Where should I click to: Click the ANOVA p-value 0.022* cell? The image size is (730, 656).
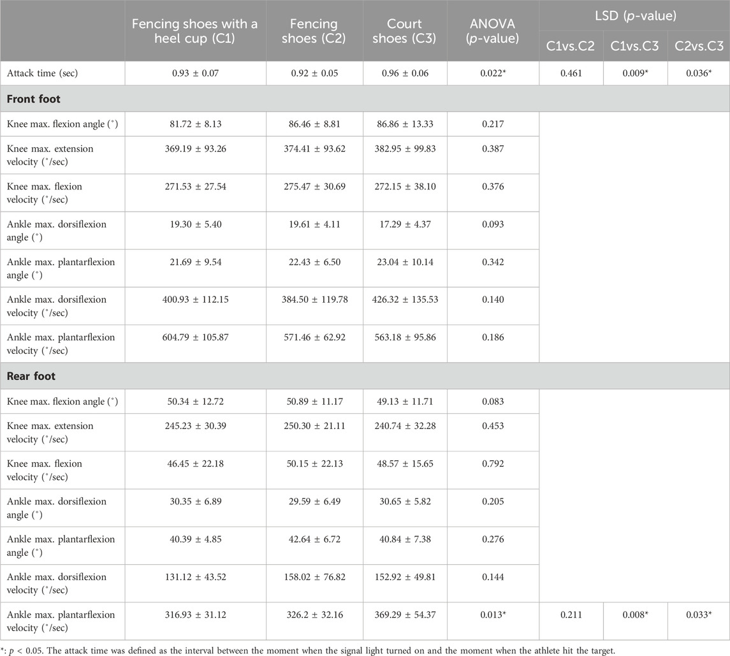(x=493, y=73)
